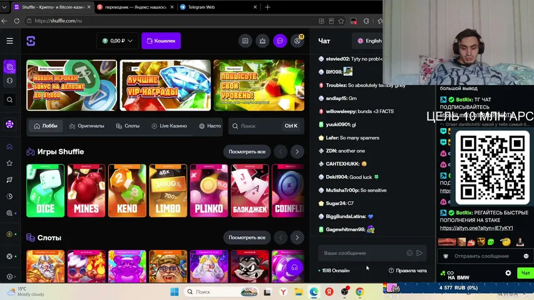
Task: Open the news feed icon in header
Action: point(245,41)
